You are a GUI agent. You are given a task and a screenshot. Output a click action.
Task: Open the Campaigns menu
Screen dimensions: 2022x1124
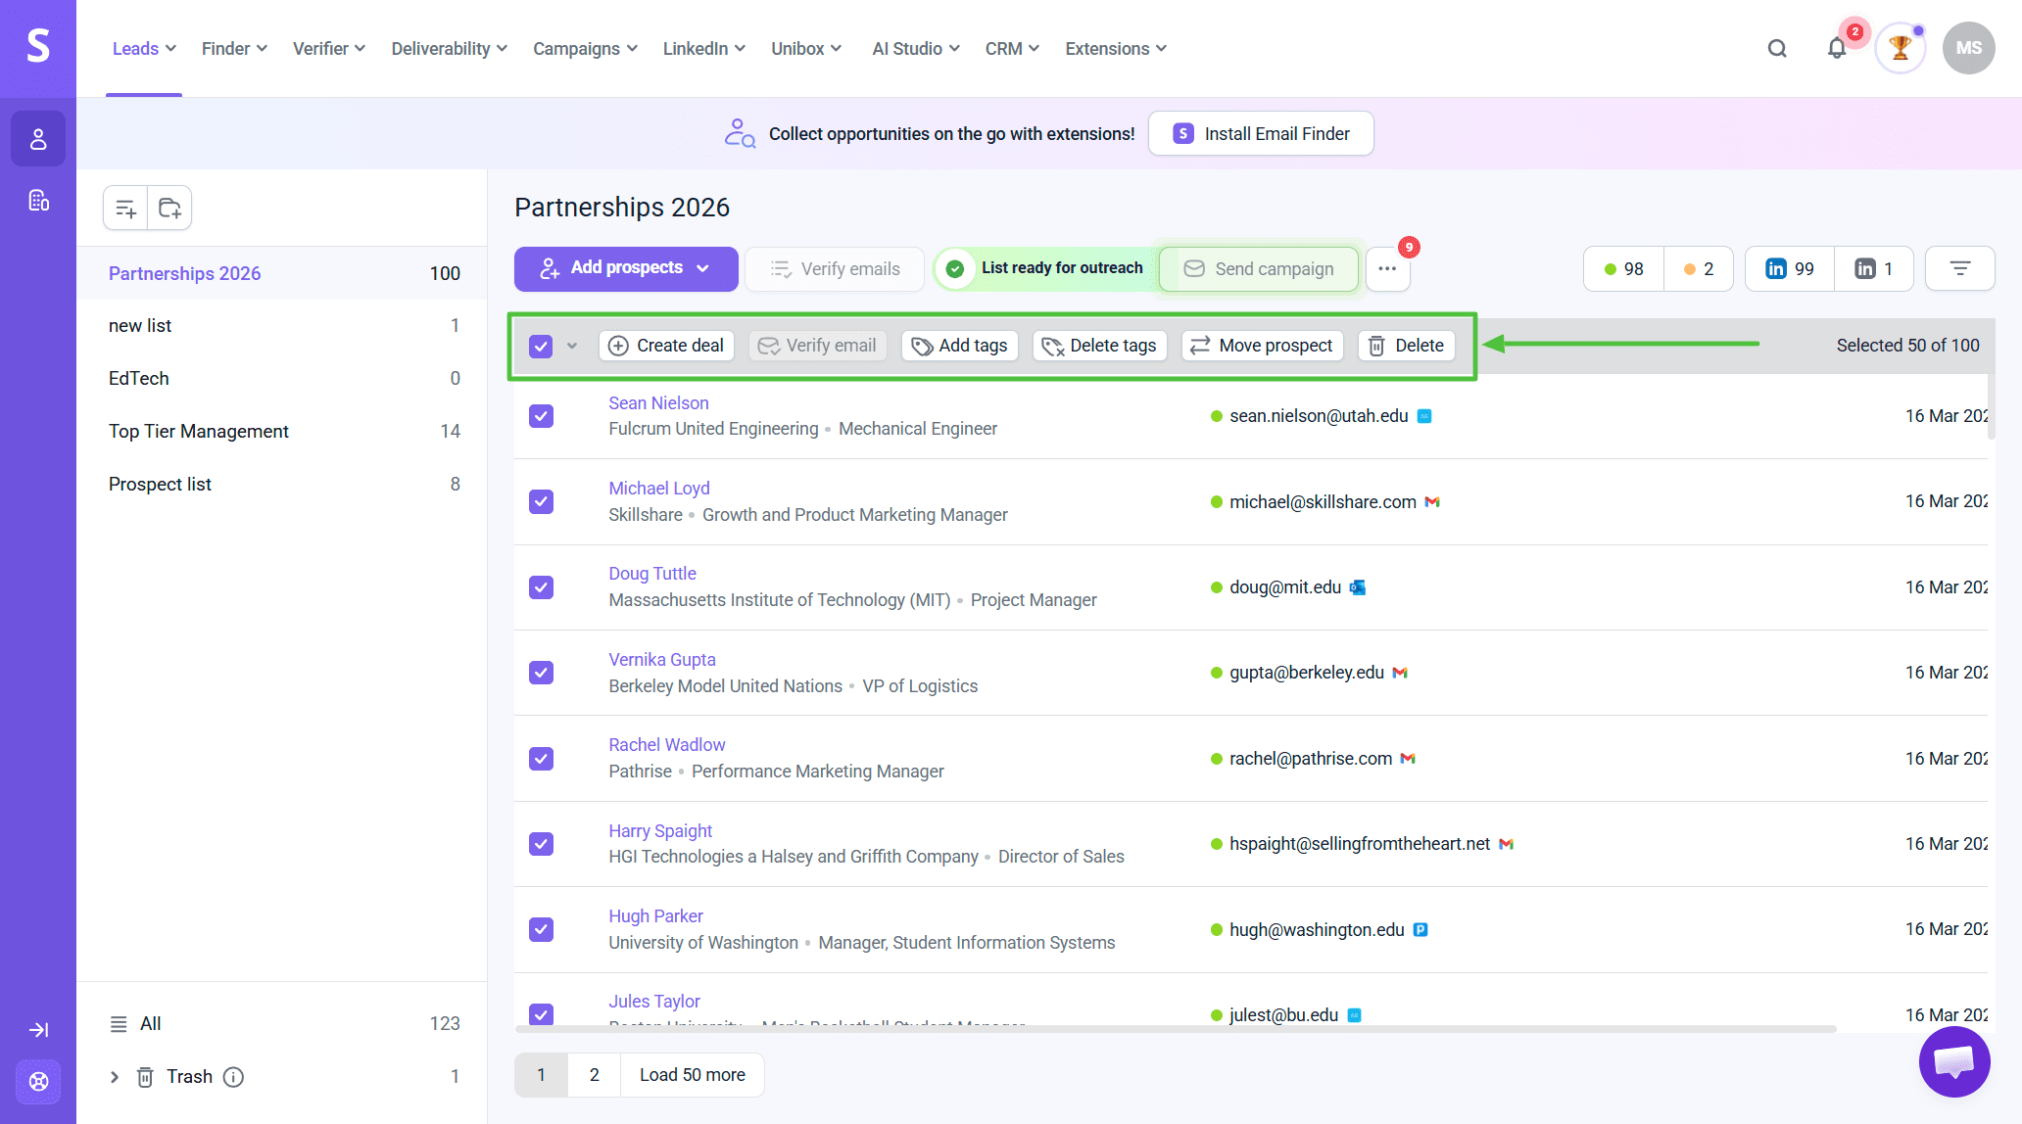pos(585,49)
